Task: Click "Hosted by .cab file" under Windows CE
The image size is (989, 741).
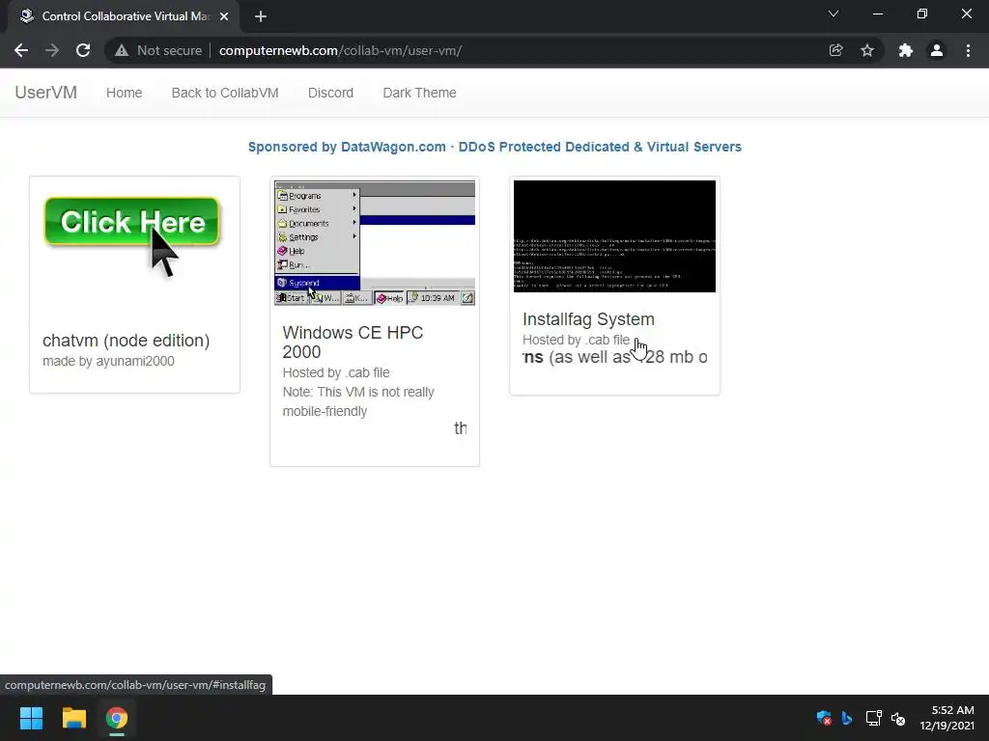Action: [336, 372]
